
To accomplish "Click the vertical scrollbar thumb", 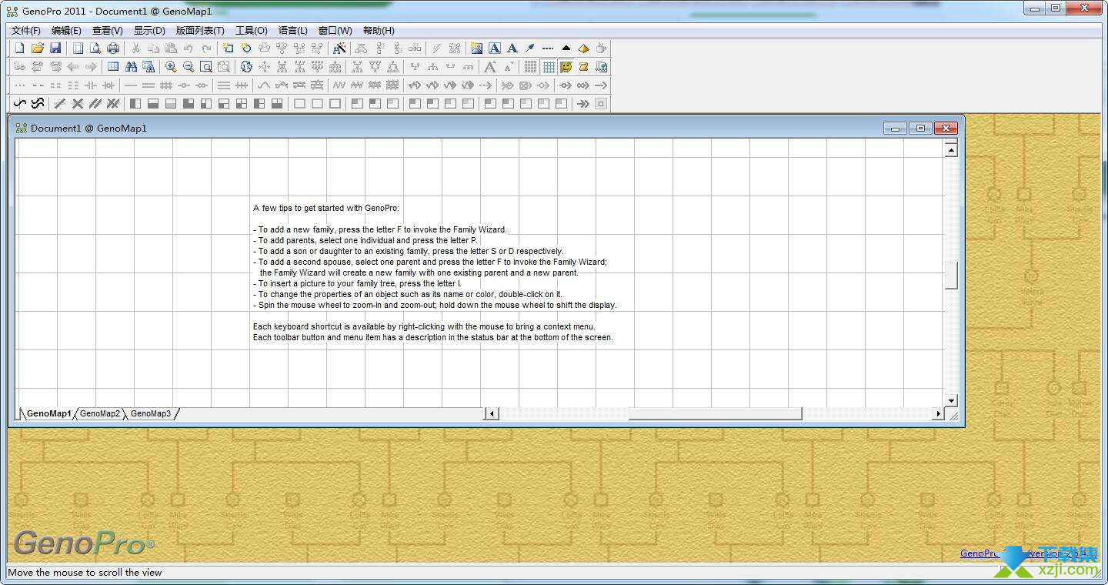I will 951,276.
